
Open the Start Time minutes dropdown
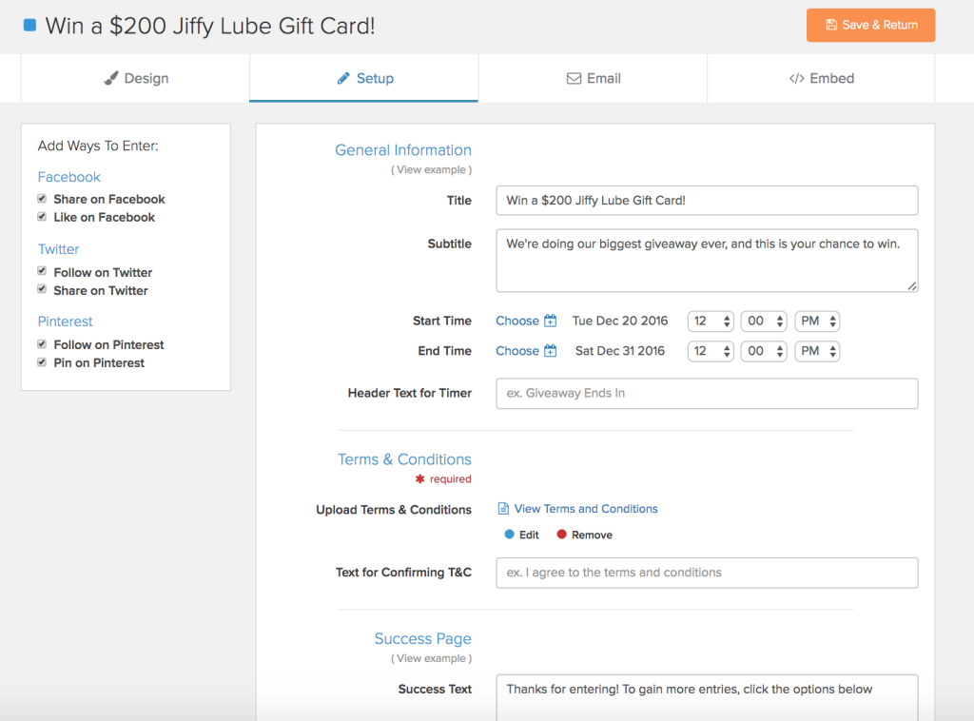coord(764,322)
